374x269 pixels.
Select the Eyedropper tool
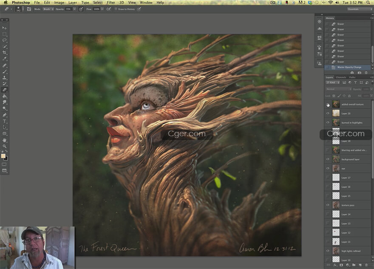pos(5,59)
